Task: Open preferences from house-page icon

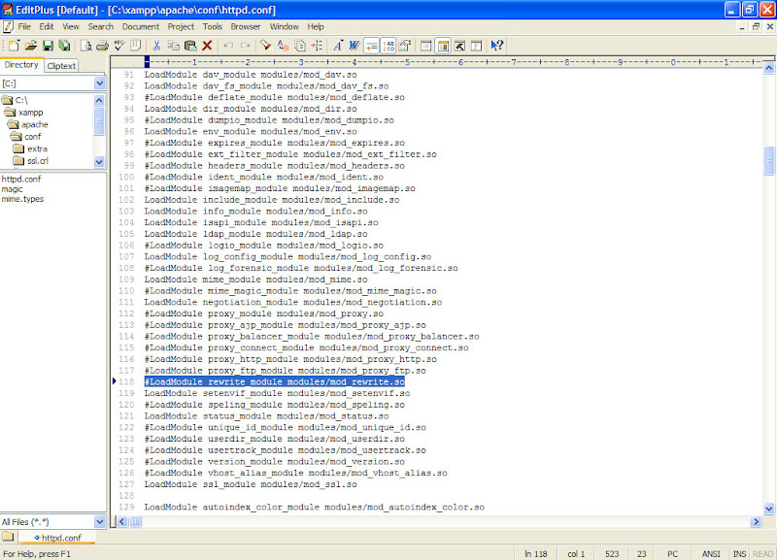Action: tap(405, 46)
